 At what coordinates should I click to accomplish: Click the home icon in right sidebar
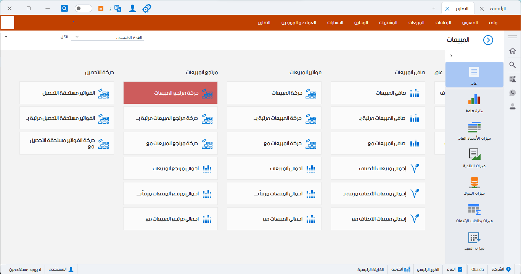tap(512, 51)
